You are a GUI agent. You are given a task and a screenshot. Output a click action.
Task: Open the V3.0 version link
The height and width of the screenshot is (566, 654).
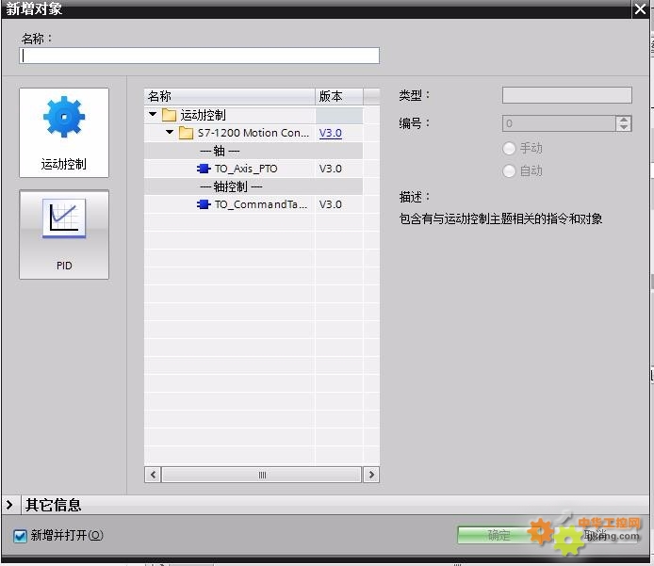tap(331, 133)
